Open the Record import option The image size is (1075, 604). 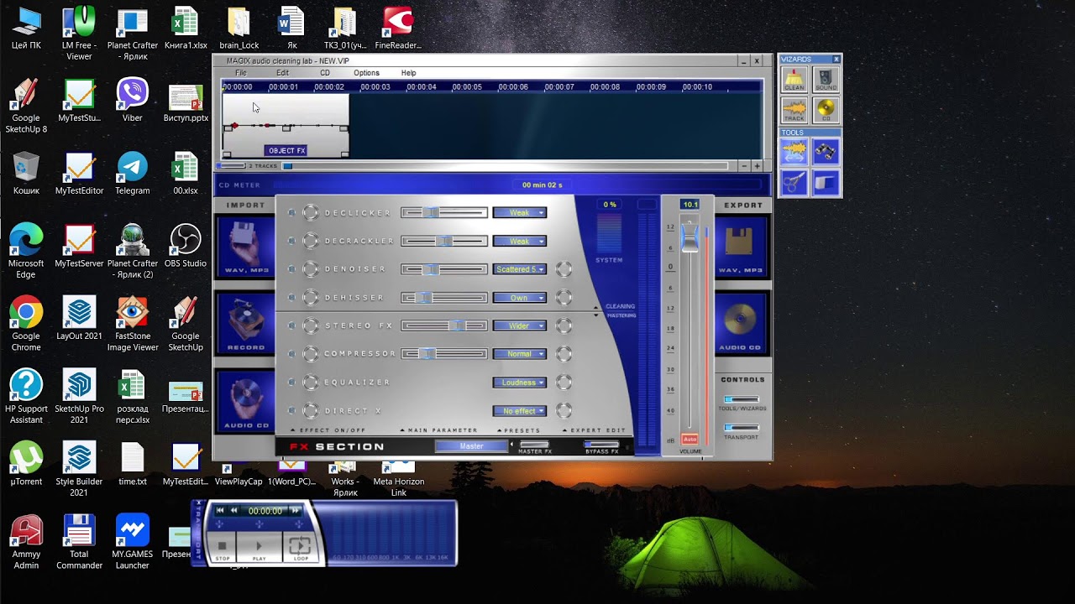[245, 324]
